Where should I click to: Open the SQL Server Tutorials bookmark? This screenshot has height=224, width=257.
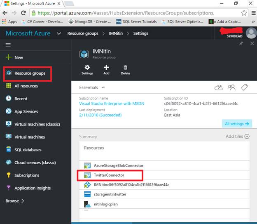[136, 21]
